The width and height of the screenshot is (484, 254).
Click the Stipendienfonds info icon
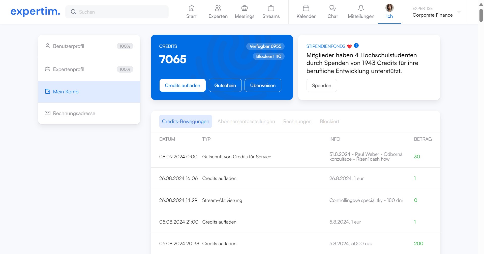(x=356, y=46)
